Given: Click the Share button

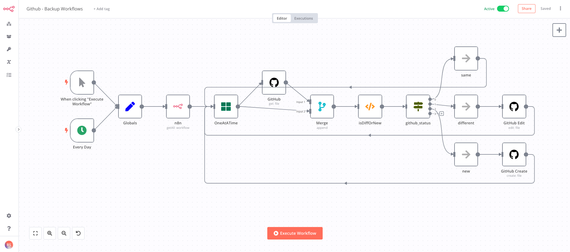Looking at the screenshot, I should coord(527,9).
